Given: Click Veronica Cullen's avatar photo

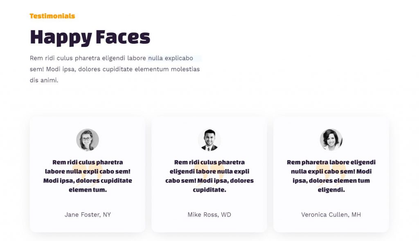Looking at the screenshot, I should [x=331, y=140].
